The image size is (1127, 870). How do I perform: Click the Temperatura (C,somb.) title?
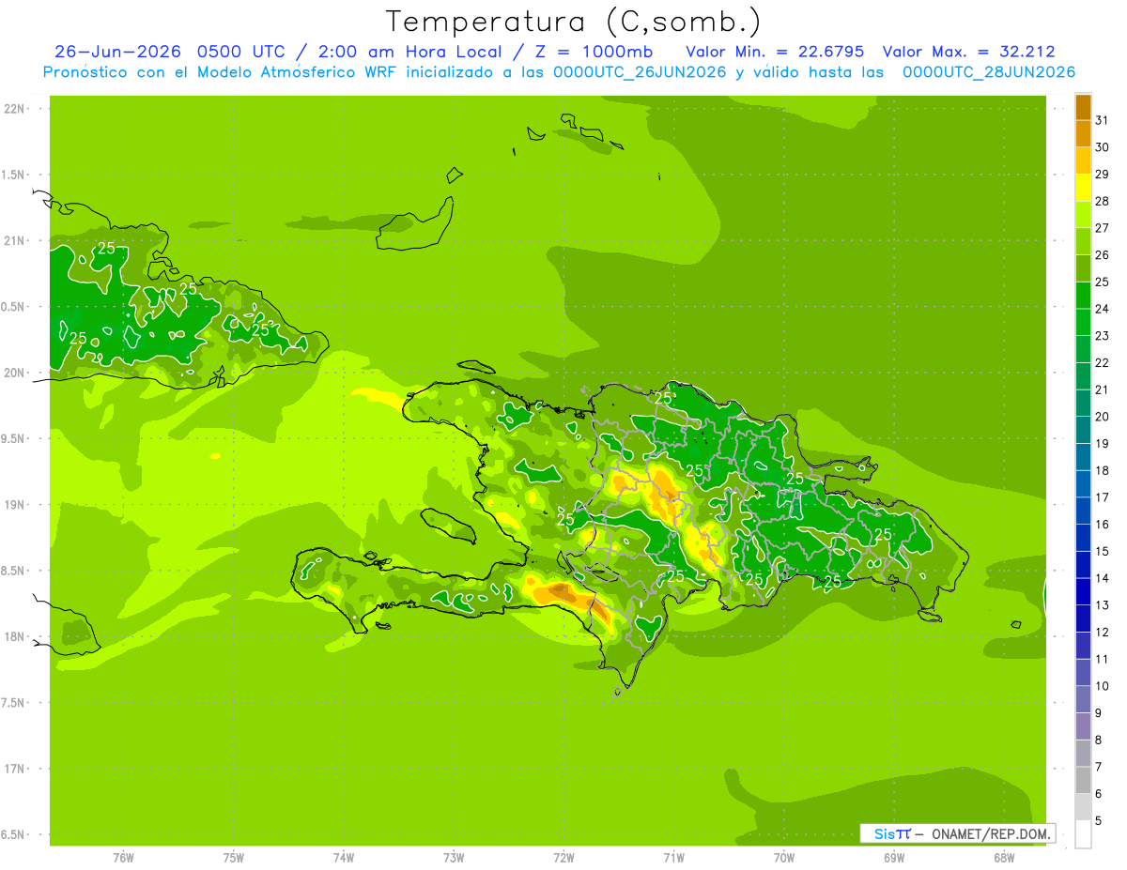(x=574, y=22)
